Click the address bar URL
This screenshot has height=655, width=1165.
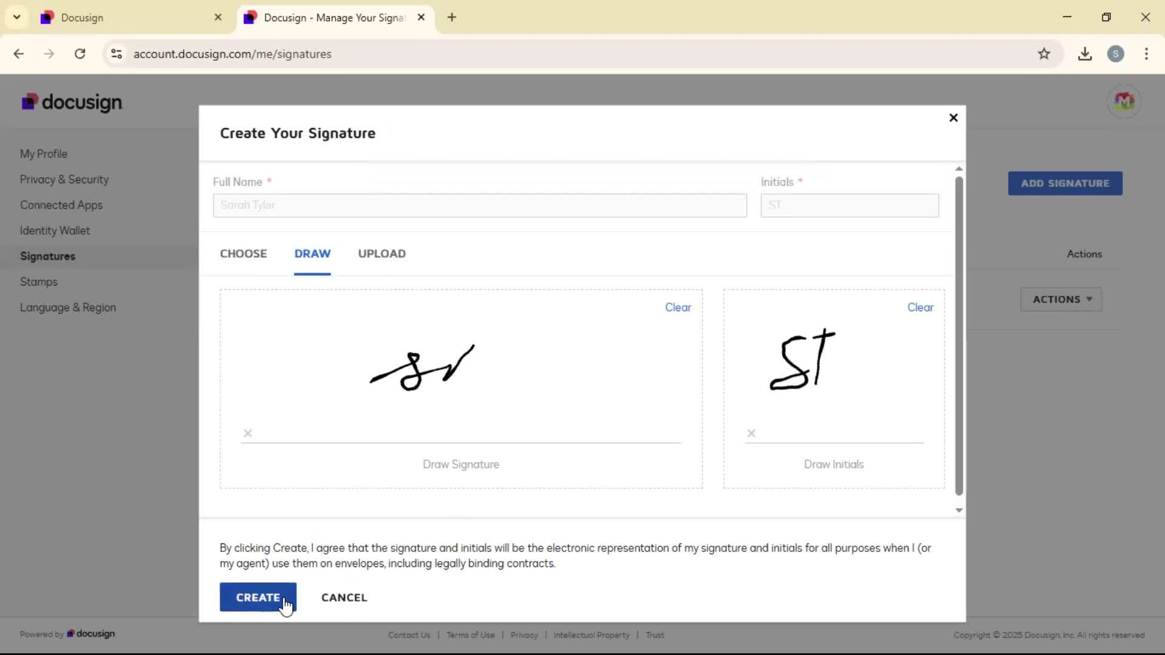pos(232,54)
